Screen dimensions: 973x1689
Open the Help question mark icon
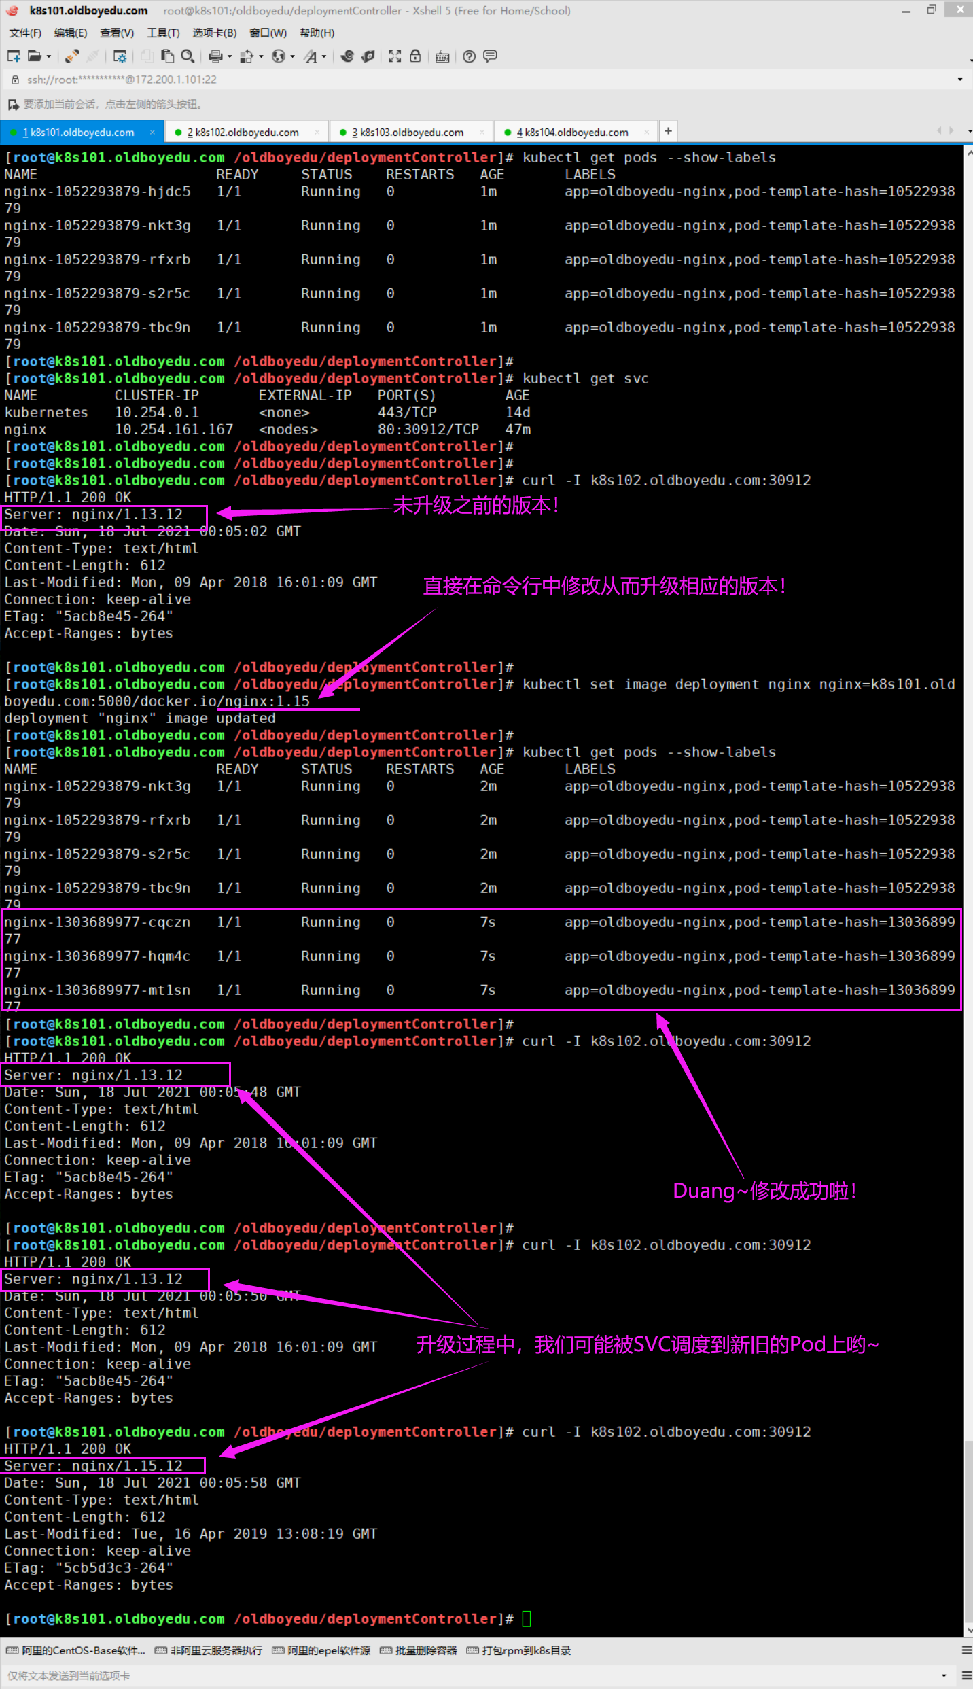pyautogui.click(x=469, y=56)
